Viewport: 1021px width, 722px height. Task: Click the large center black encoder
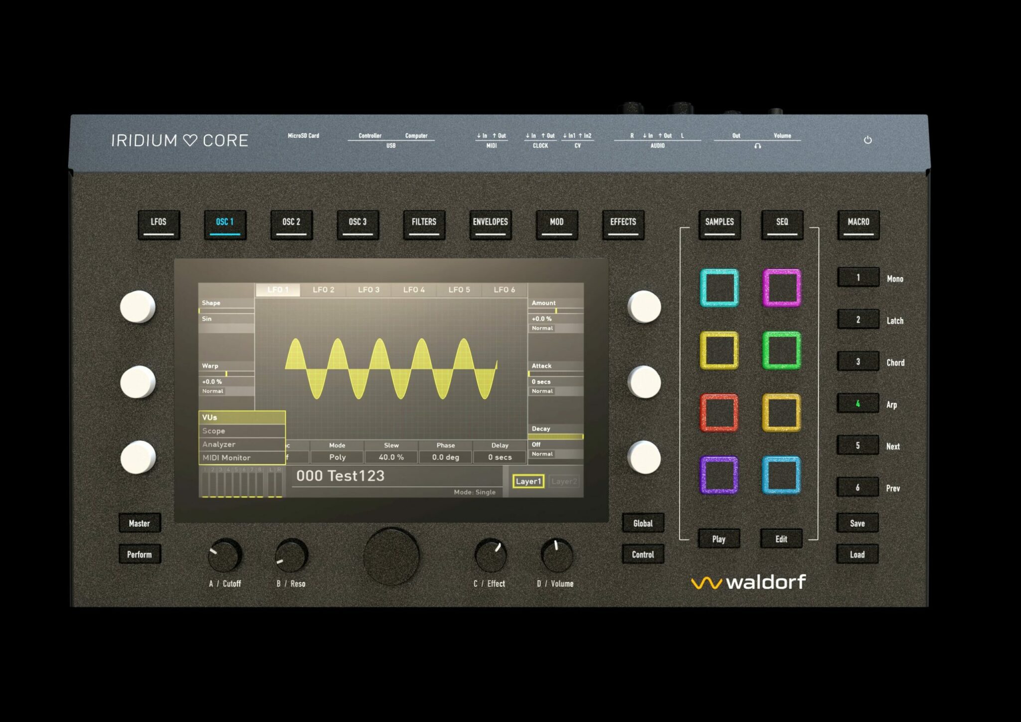[x=391, y=556]
